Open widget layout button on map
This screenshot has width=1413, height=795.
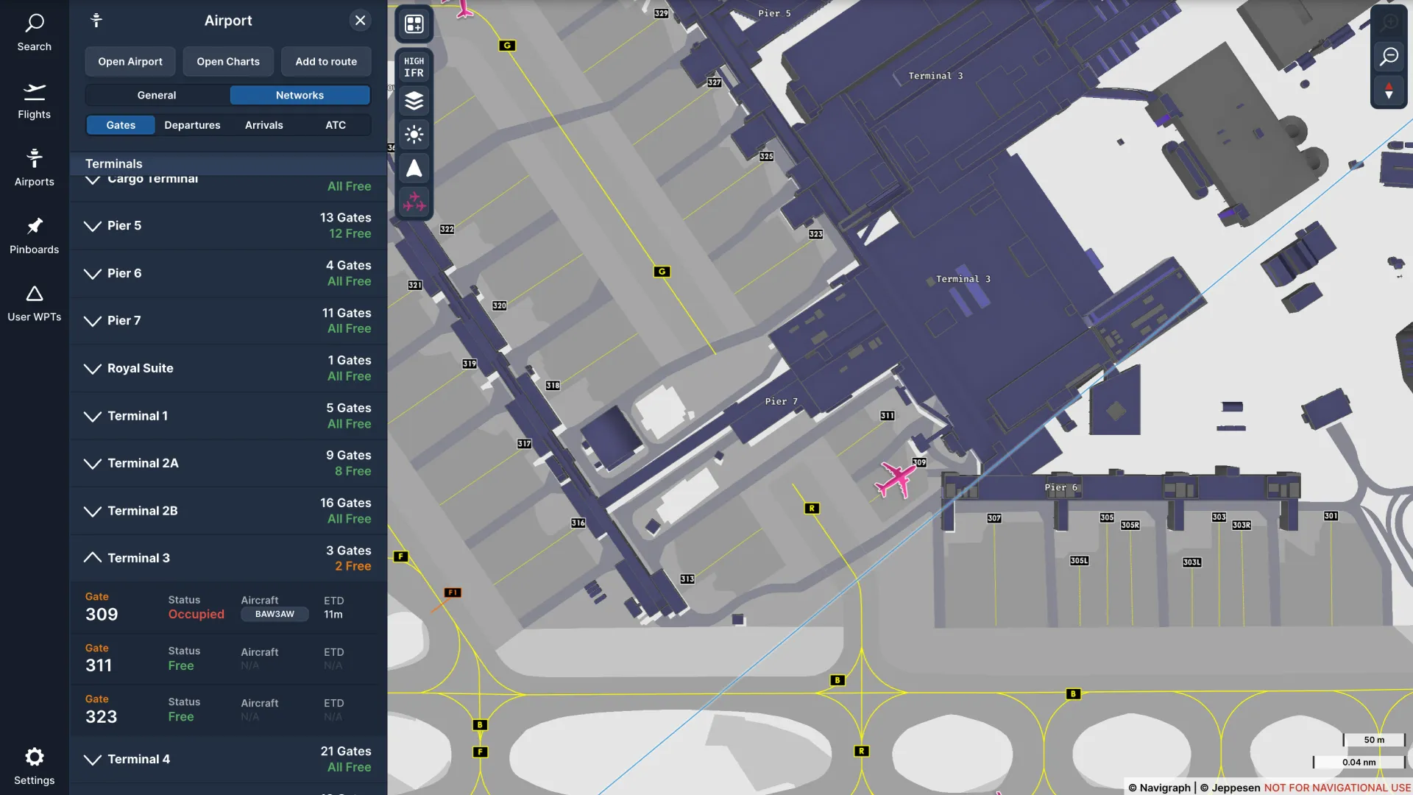point(414,24)
